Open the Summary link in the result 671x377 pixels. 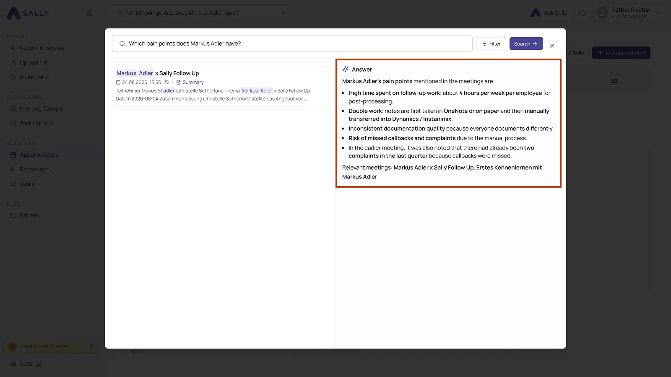(190, 82)
